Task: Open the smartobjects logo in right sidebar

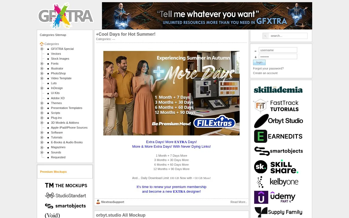Action: click(x=278, y=151)
